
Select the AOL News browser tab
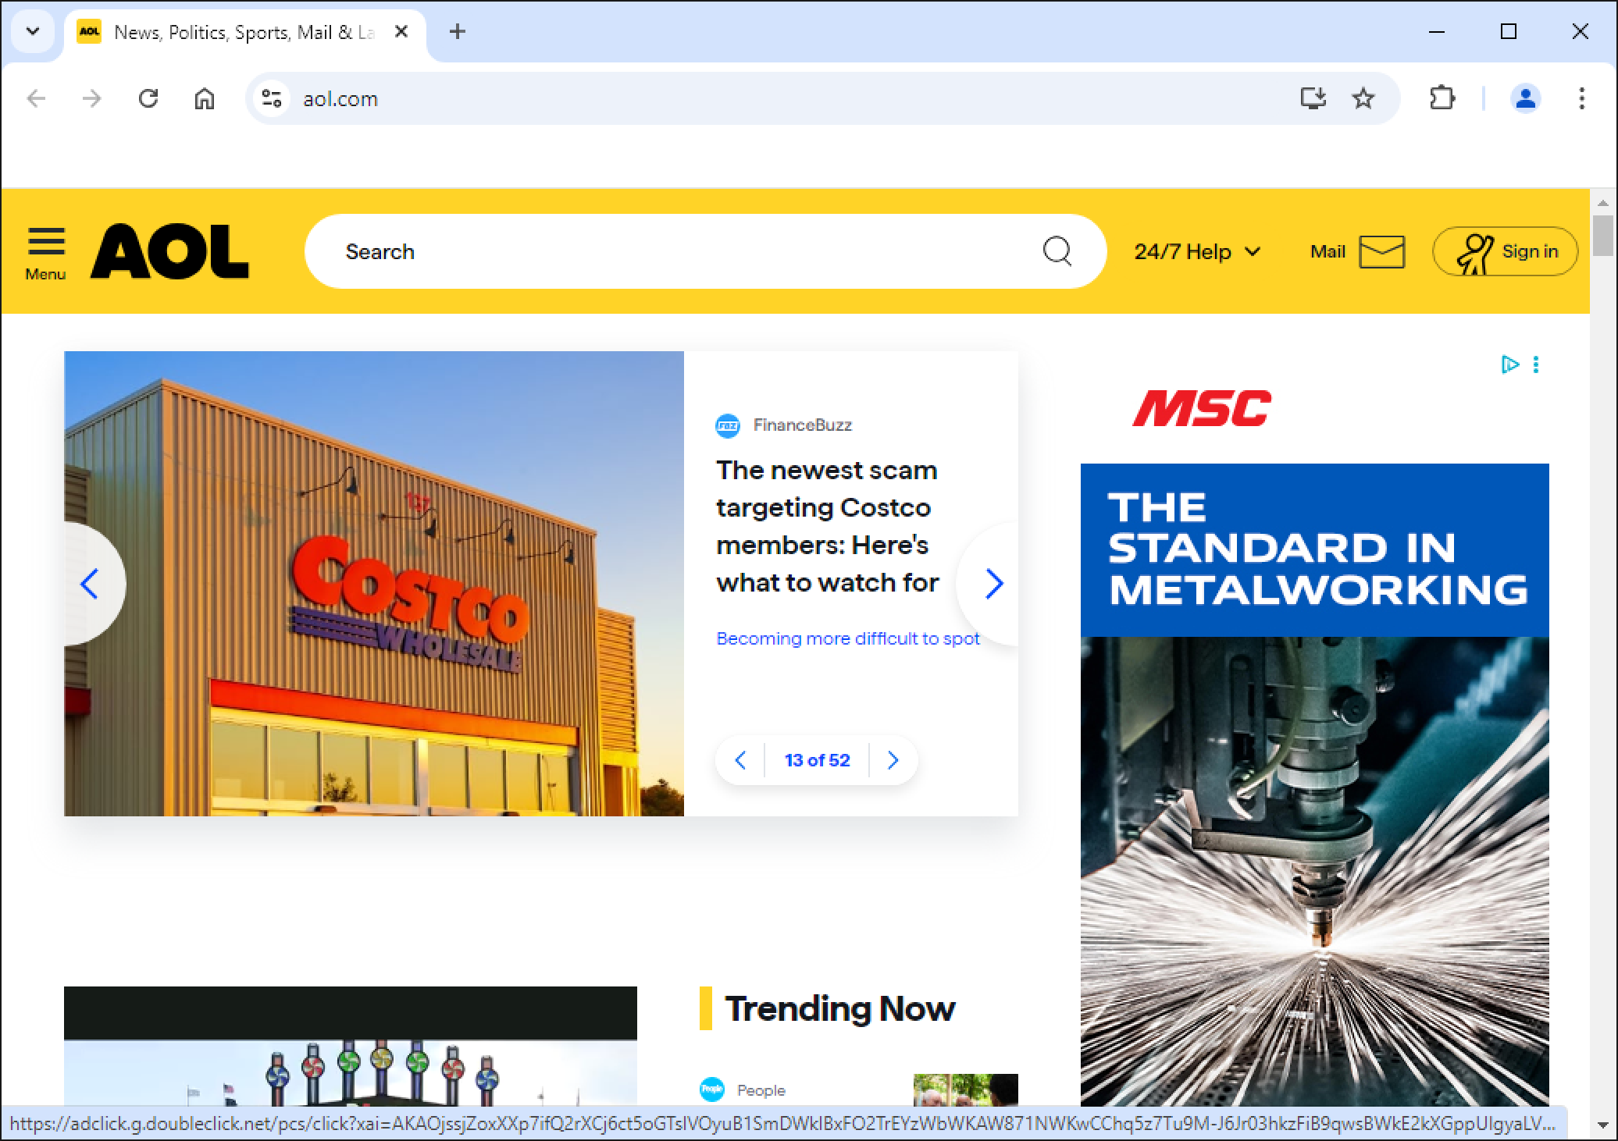coord(242,32)
